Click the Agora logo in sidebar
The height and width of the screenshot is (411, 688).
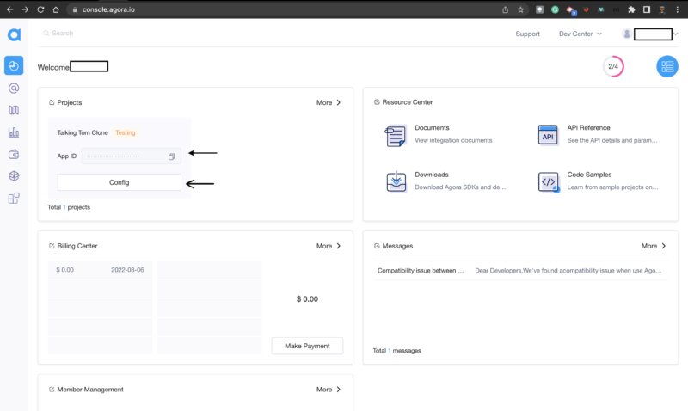pyautogui.click(x=14, y=34)
